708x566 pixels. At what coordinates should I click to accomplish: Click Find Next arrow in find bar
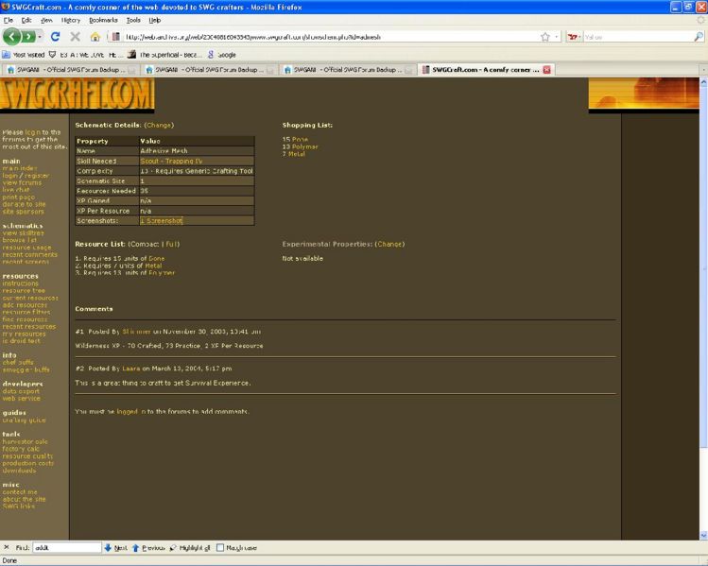114,547
